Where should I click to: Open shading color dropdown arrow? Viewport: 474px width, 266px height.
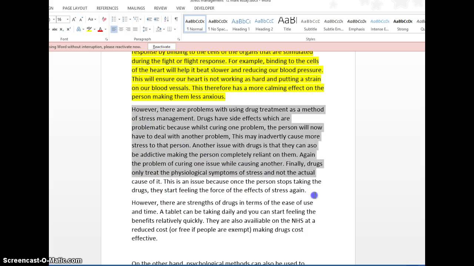tap(163, 29)
